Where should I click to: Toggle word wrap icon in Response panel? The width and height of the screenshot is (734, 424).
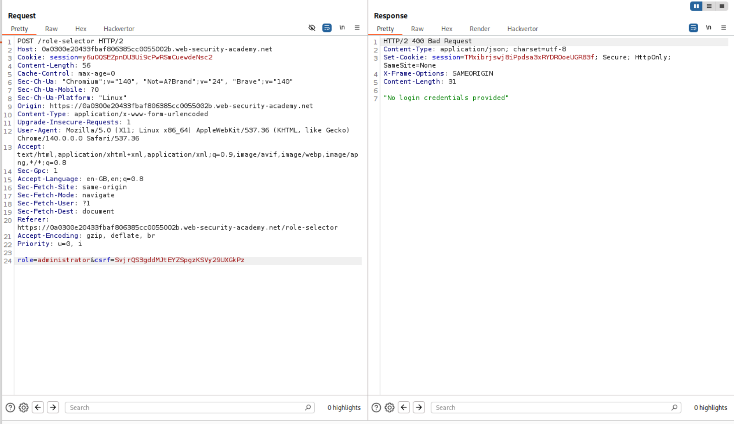pyautogui.click(x=693, y=28)
